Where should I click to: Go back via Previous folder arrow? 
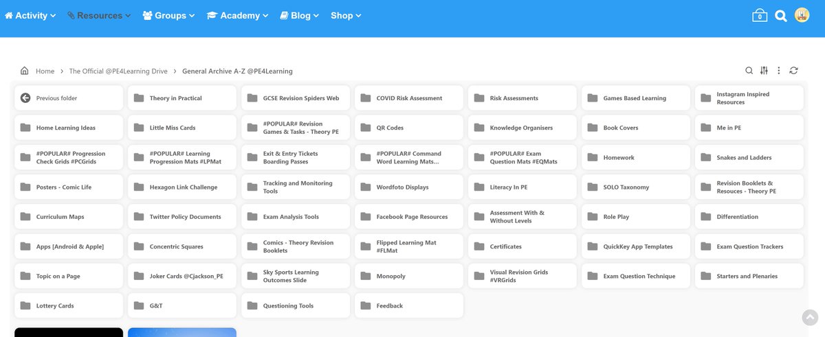25,98
